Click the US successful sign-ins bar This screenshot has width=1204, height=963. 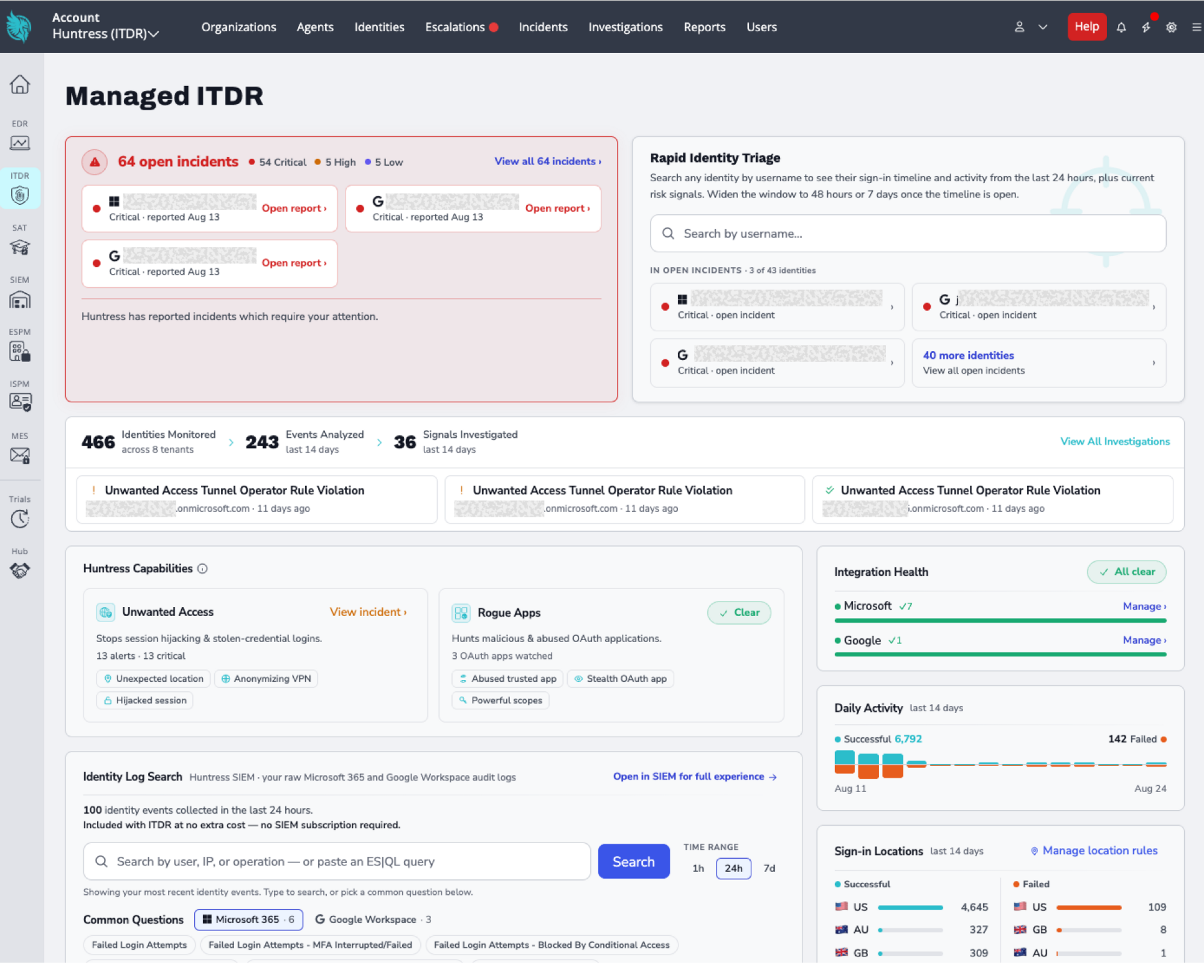point(910,908)
